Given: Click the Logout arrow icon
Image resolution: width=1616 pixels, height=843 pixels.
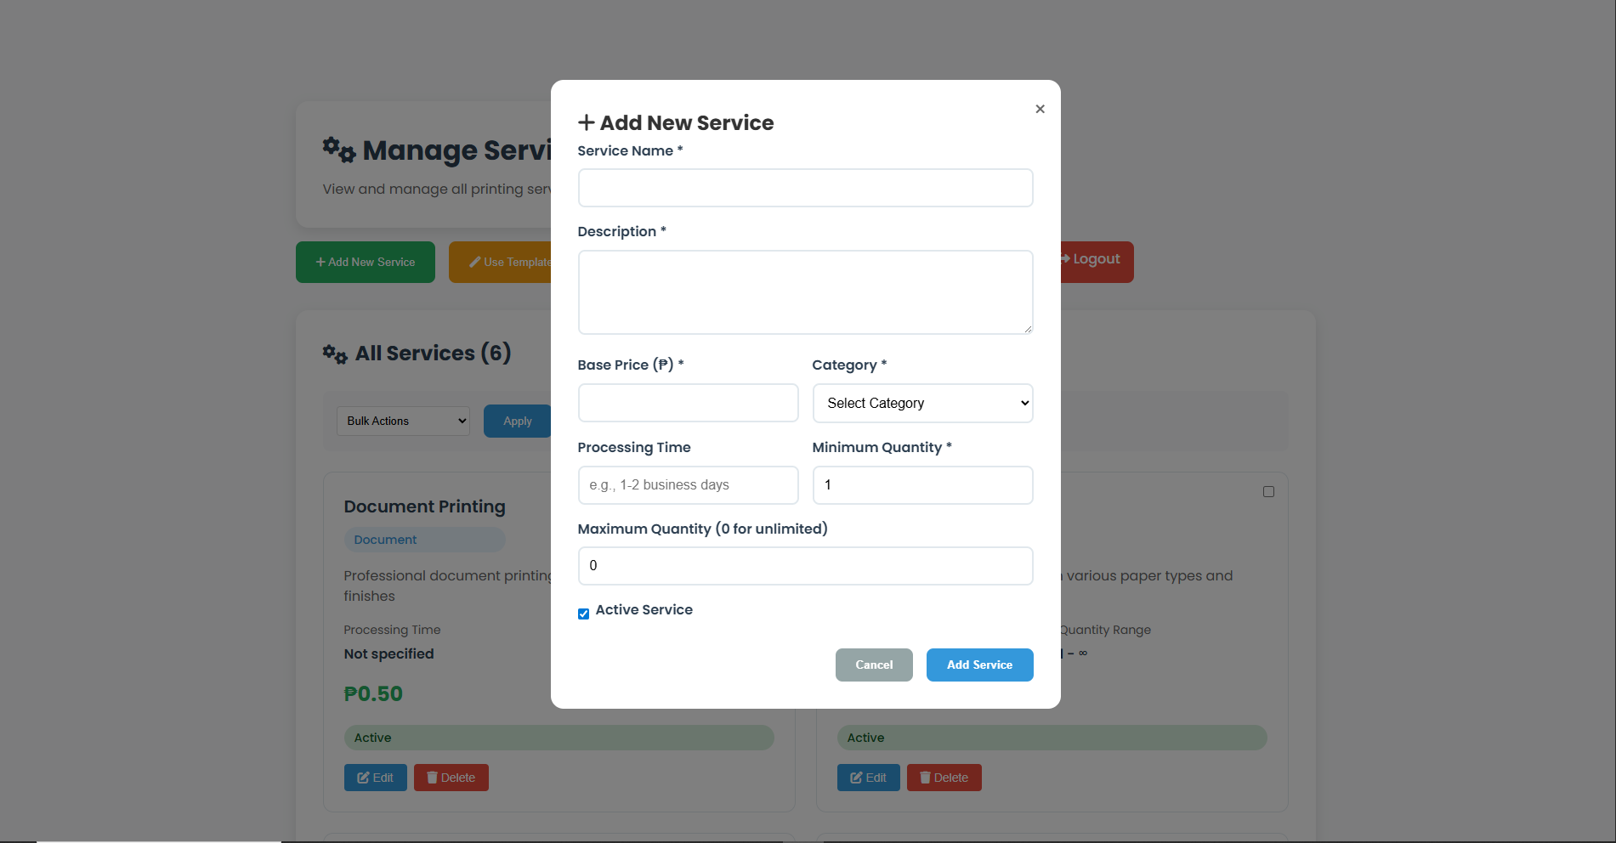Looking at the screenshot, I should click(1065, 258).
